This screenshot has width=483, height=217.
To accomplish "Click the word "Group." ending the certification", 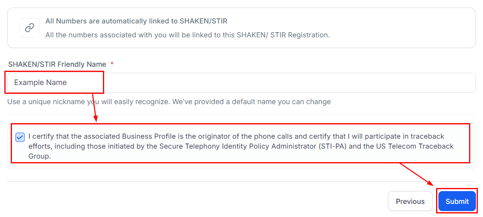I will click(40, 156).
